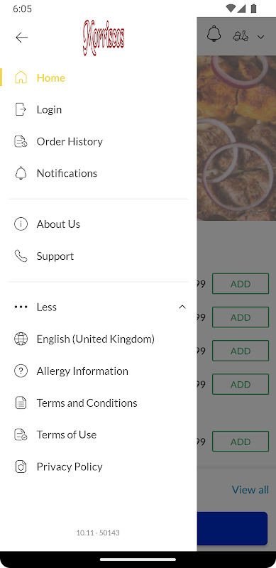
Task: Click the Home house icon
Action: pos(21,77)
